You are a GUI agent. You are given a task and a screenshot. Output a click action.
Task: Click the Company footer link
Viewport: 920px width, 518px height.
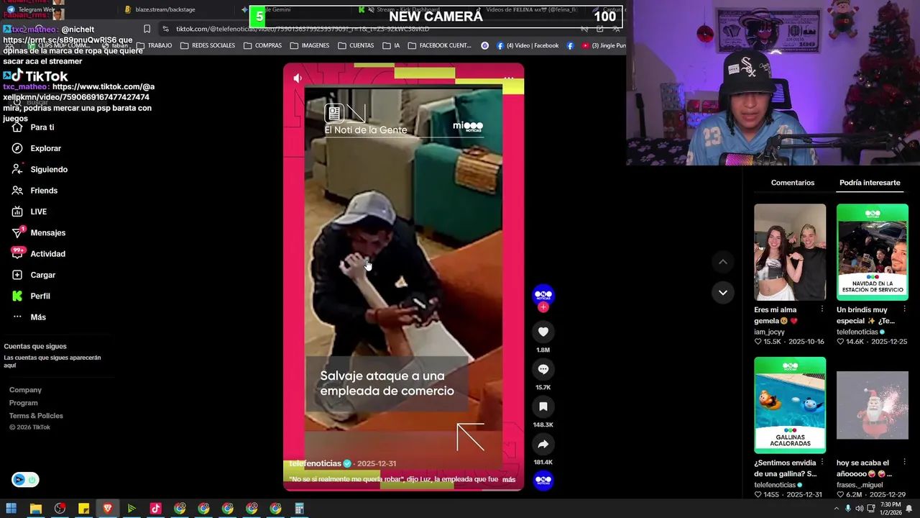(x=25, y=390)
